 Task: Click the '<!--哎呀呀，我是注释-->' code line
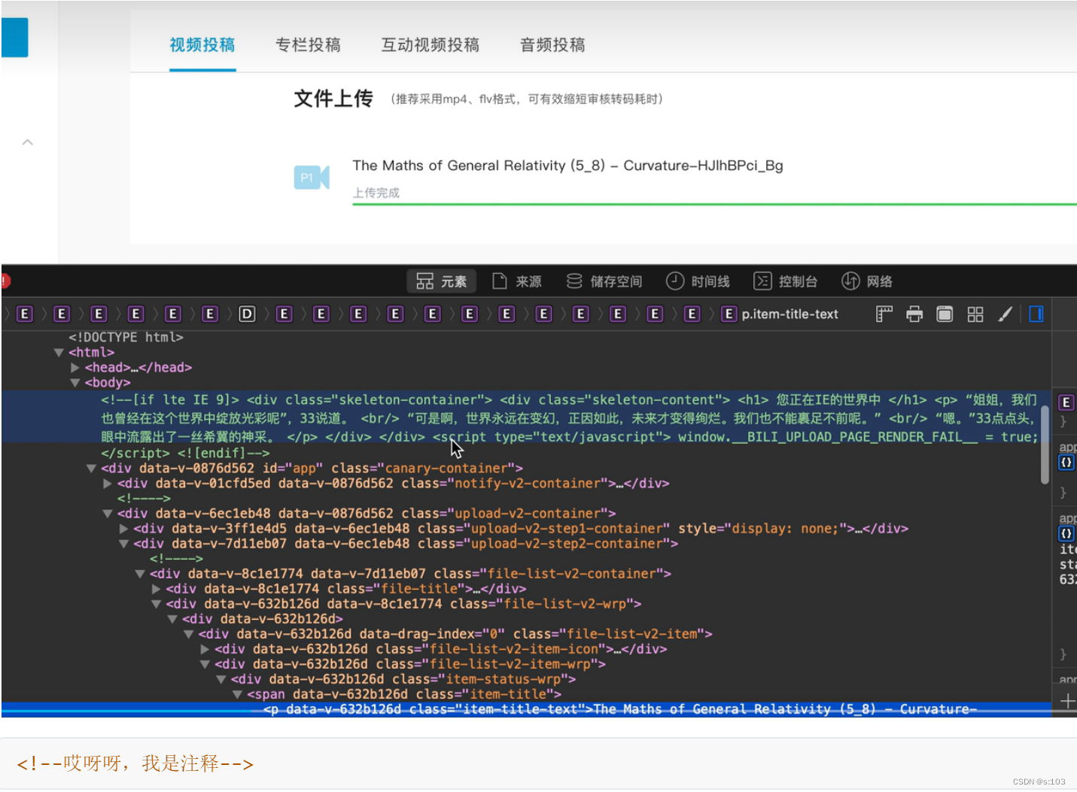pos(135,763)
